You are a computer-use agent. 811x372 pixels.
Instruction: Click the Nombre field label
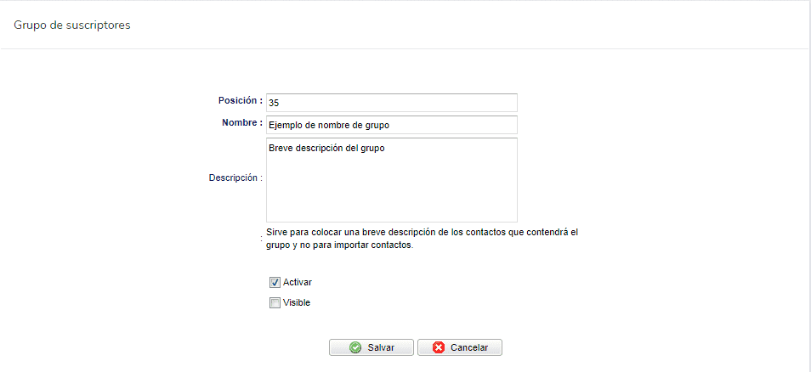pos(242,122)
